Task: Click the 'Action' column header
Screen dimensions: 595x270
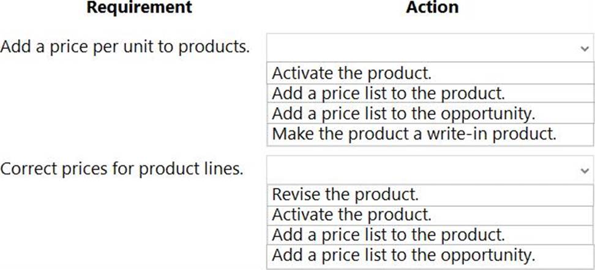Action: coord(432,7)
